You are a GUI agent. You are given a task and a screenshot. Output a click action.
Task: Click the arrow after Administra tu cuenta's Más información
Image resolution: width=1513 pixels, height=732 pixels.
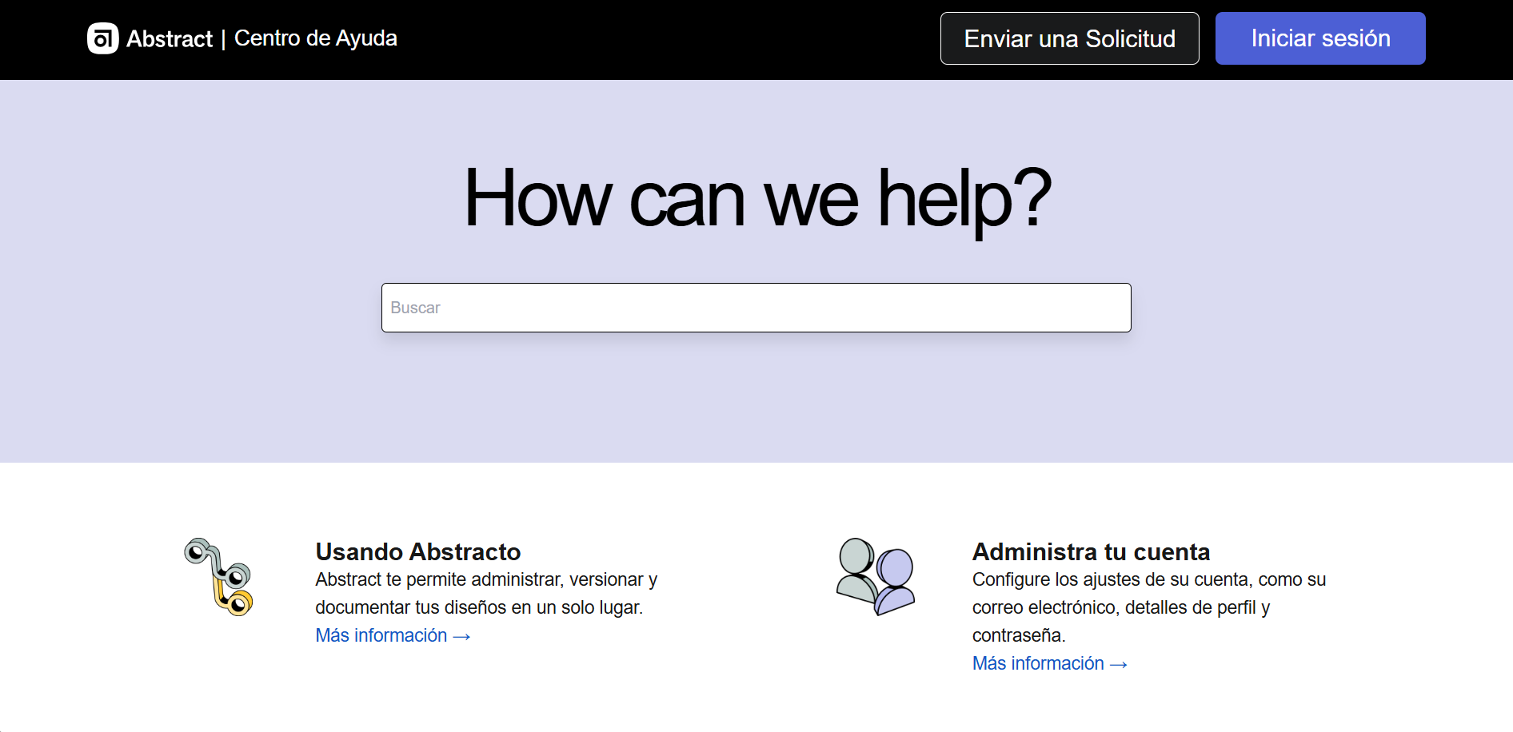click(1119, 665)
